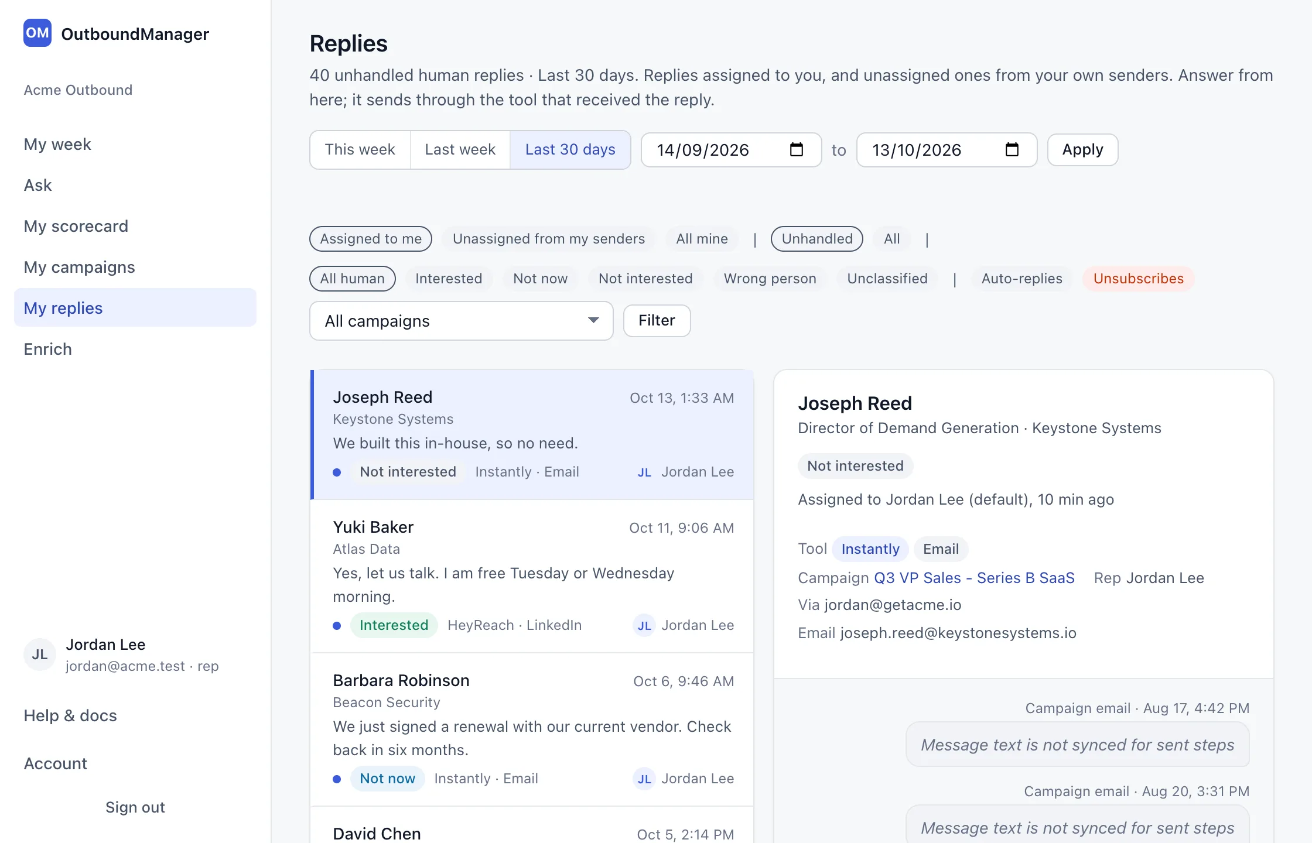The height and width of the screenshot is (843, 1312).
Task: Toggle the Assigned to me filter
Action: pos(371,239)
